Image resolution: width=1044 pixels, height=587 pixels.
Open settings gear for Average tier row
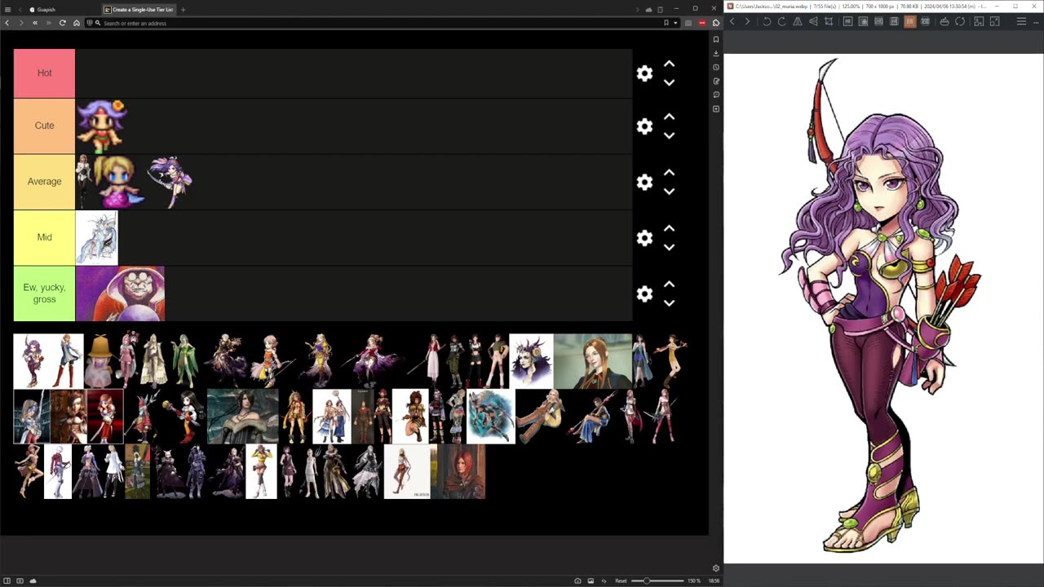644,182
